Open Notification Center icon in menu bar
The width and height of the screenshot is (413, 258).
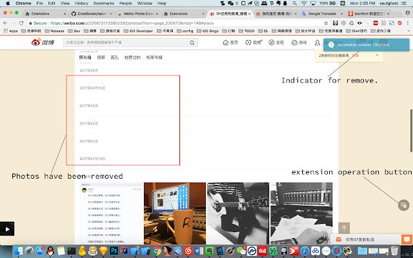click(x=405, y=3)
